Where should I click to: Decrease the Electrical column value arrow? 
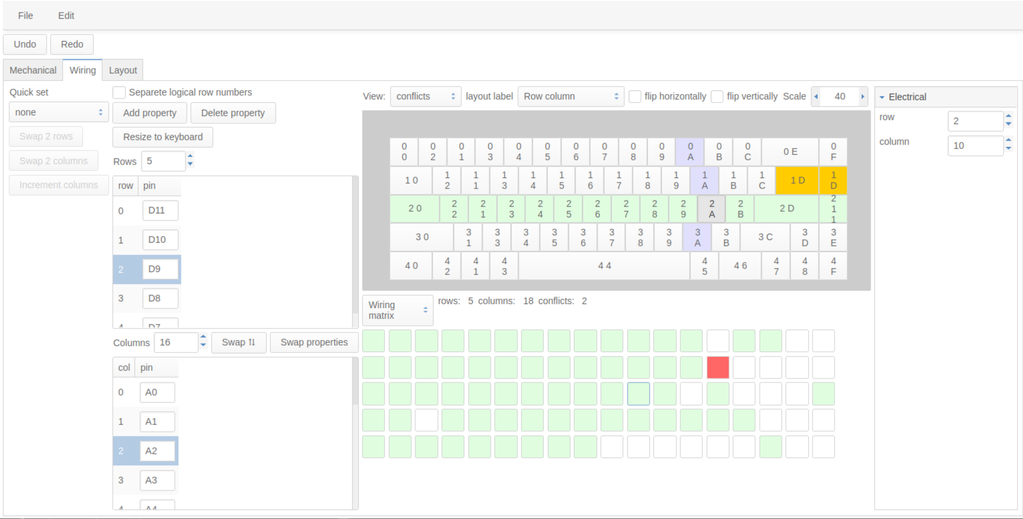pos(1009,149)
